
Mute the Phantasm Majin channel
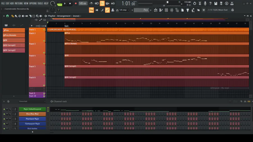pos(4,119)
